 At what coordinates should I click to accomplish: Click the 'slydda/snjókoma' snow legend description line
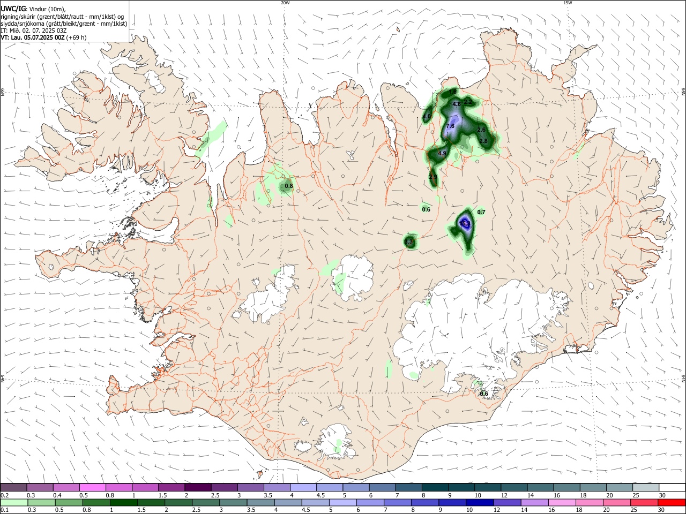[x=64, y=24]
